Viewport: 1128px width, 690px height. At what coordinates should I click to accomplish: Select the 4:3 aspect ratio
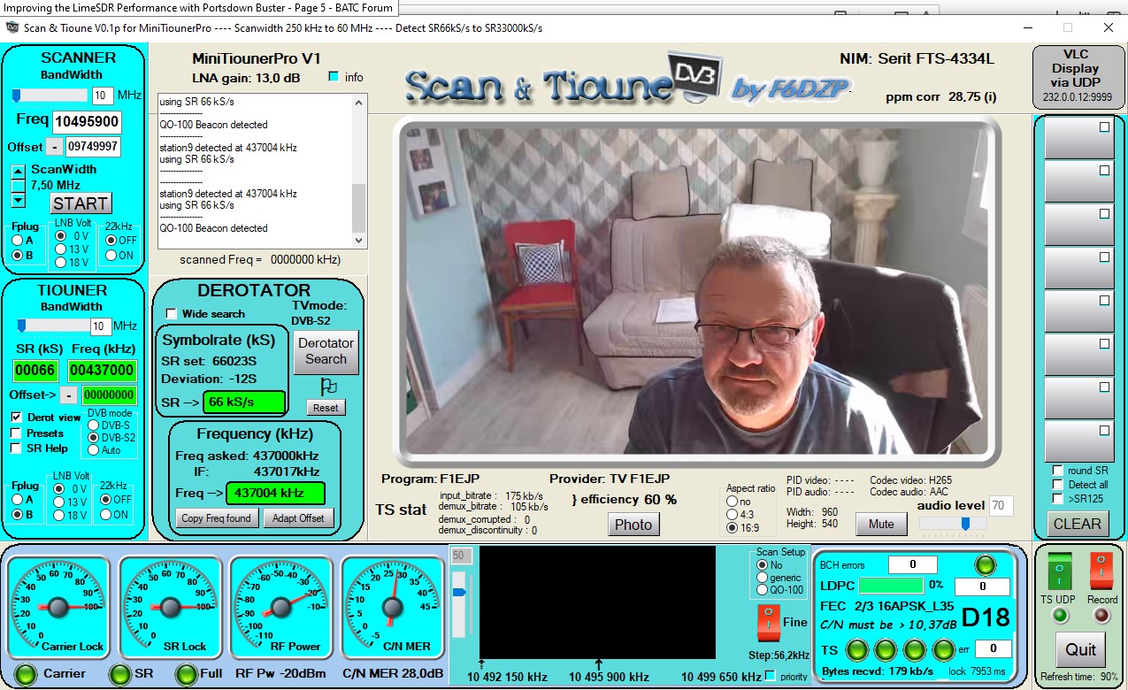coord(732,515)
